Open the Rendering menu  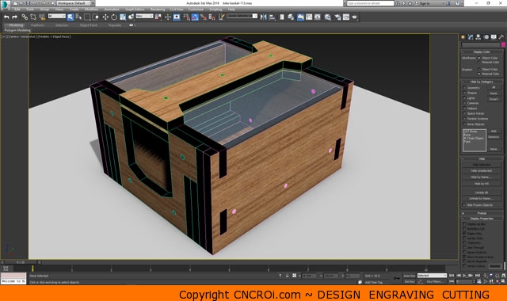tap(158, 10)
